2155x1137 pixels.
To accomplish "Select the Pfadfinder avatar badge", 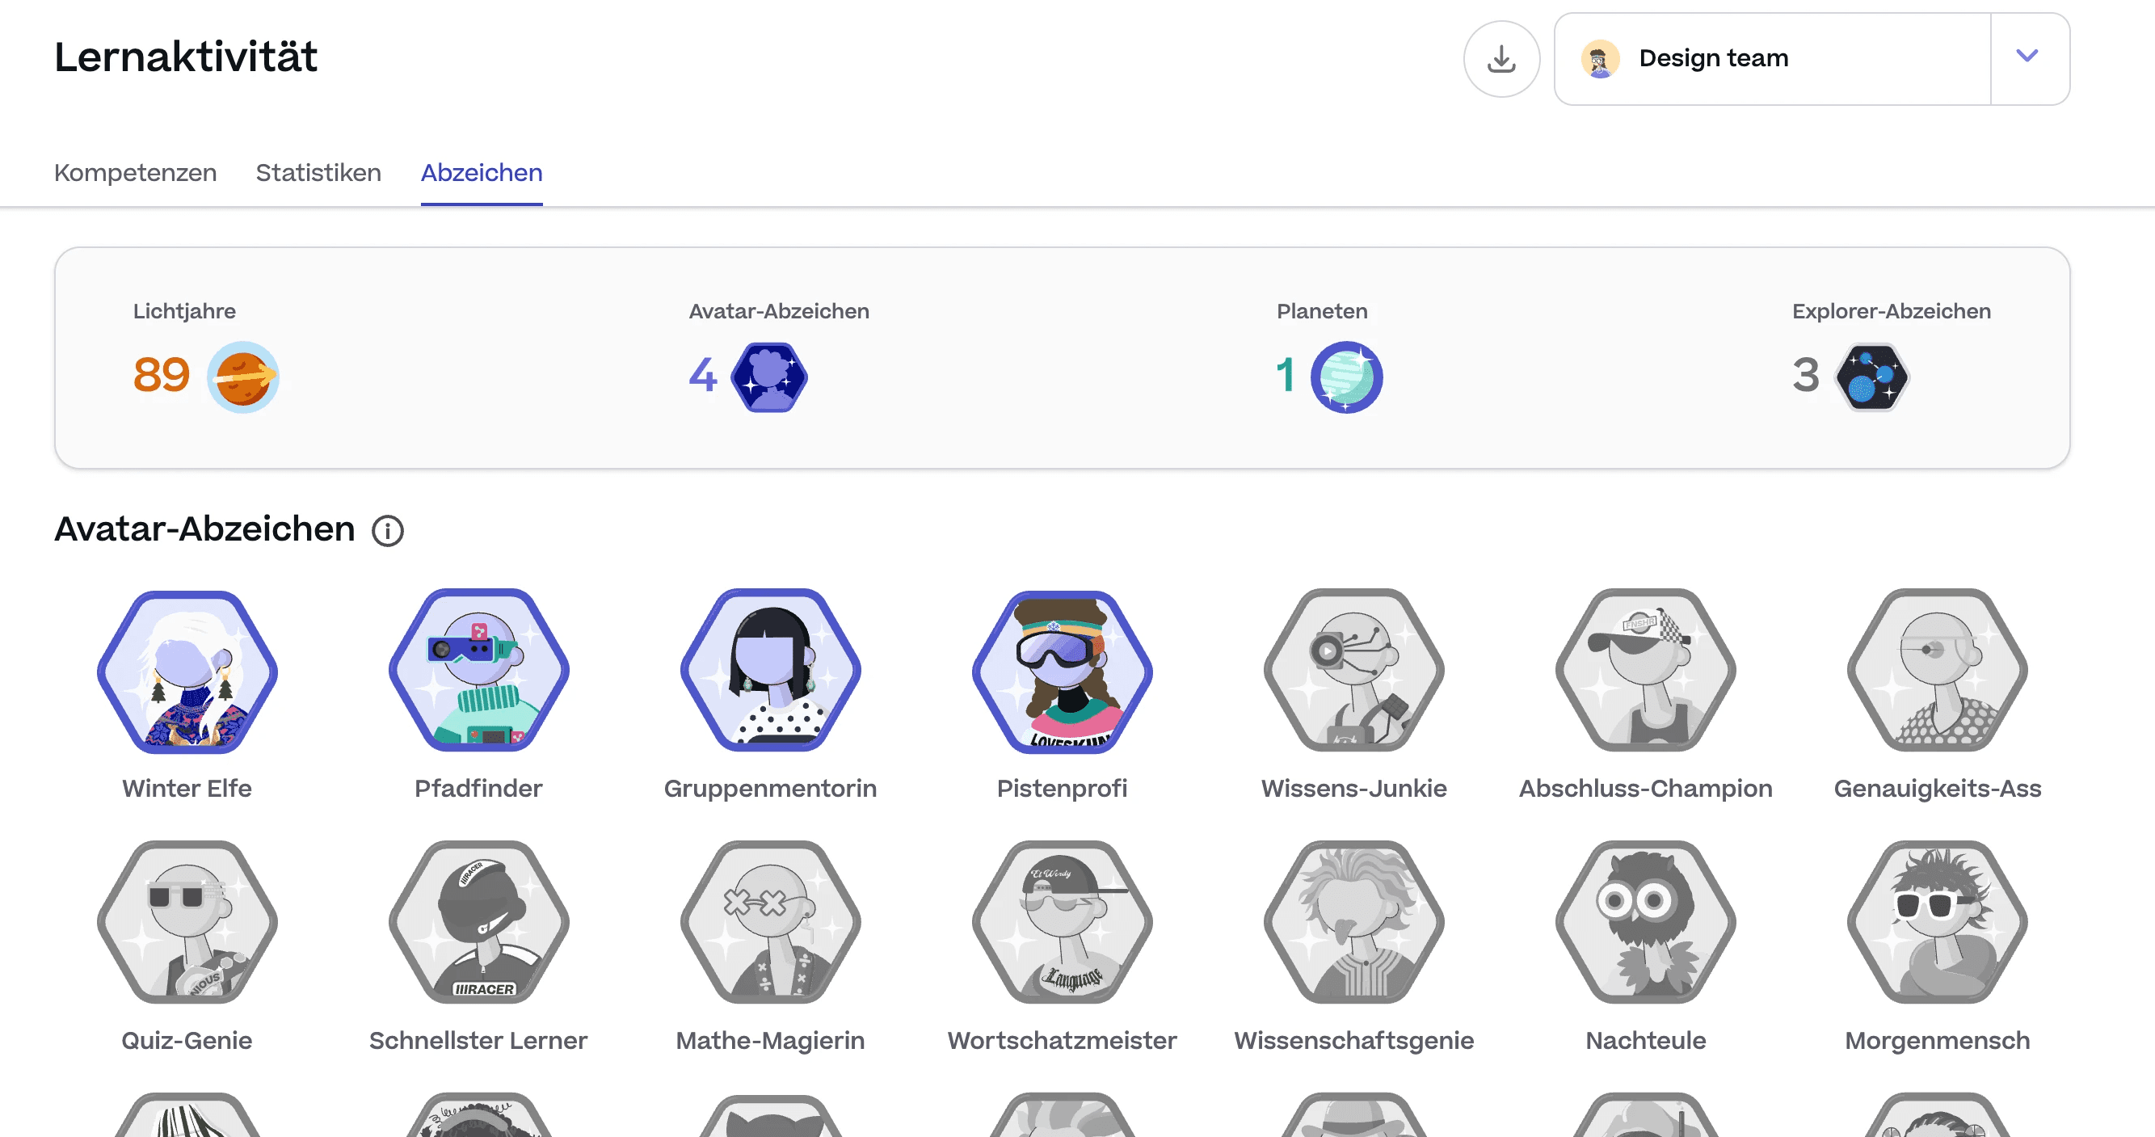I will coord(478,671).
